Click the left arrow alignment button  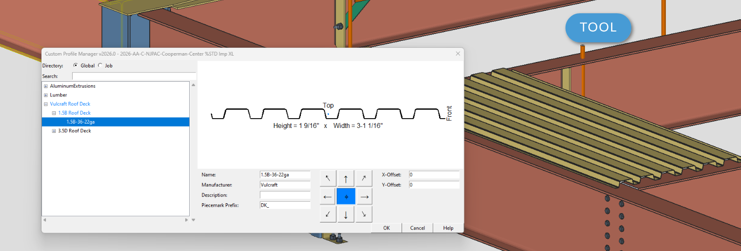328,196
